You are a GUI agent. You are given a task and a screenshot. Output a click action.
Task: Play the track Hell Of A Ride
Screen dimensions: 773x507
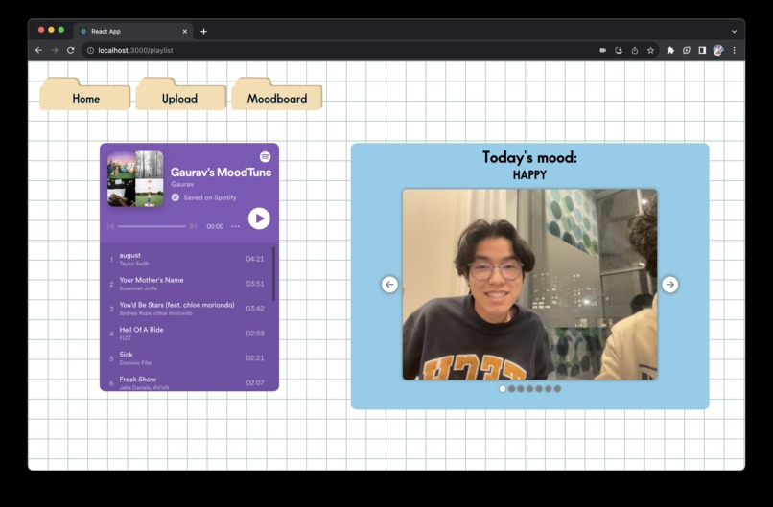click(187, 334)
